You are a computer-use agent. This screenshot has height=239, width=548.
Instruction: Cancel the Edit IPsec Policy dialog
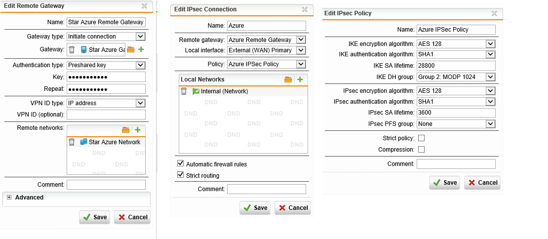(x=483, y=183)
